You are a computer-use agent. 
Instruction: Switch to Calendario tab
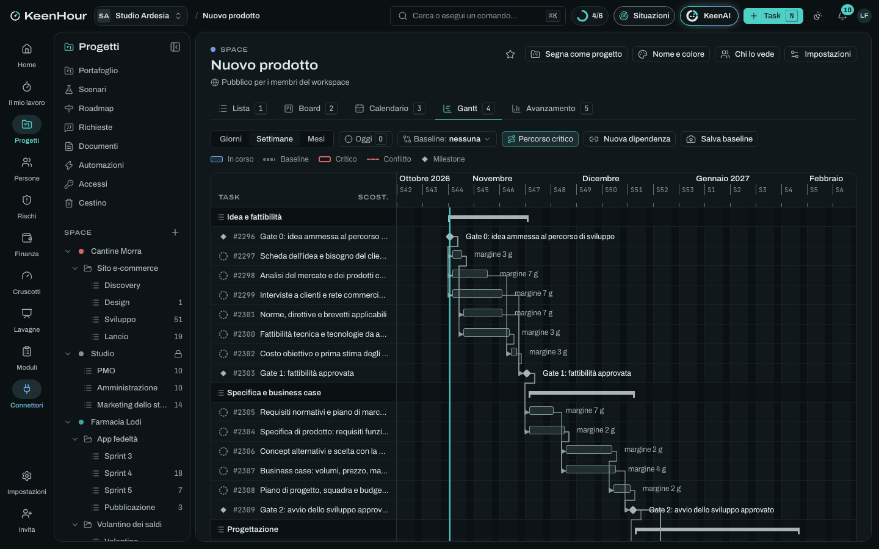[x=389, y=109]
